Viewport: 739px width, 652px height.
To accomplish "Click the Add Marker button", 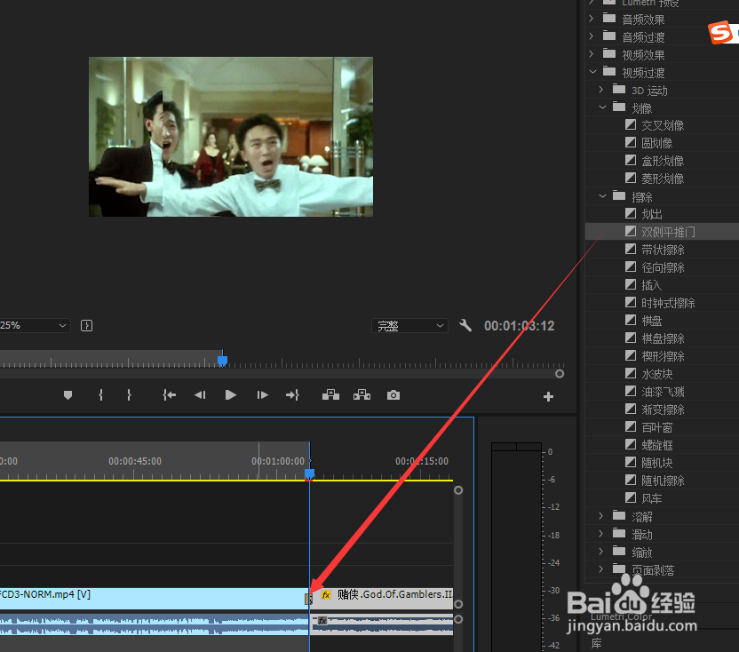I will coord(68,395).
